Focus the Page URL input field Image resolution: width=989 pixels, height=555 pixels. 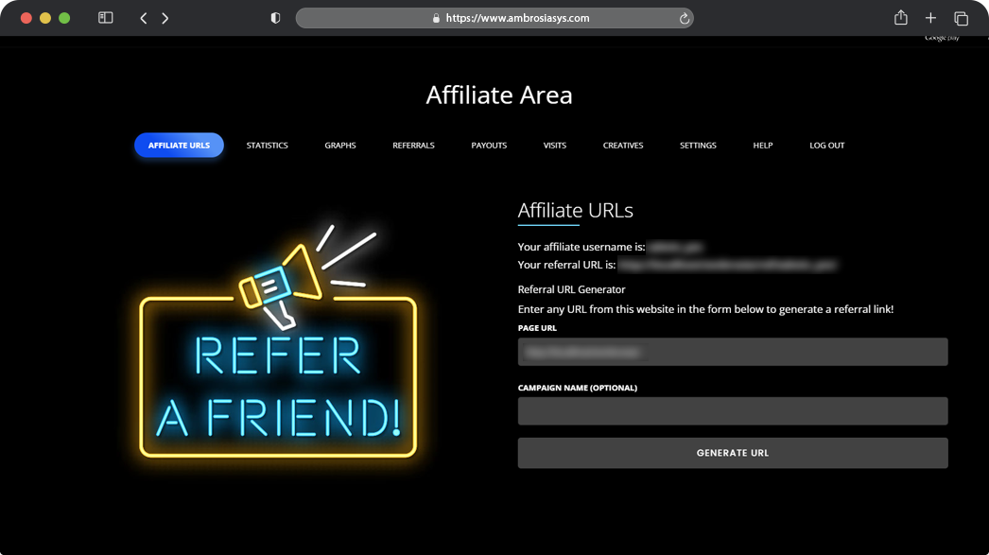tap(733, 352)
